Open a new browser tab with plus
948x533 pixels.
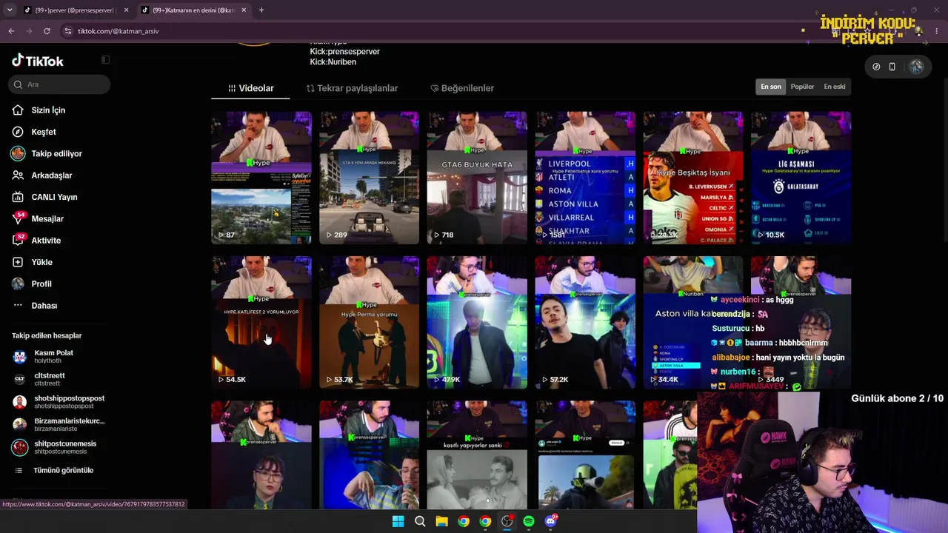coord(261,10)
